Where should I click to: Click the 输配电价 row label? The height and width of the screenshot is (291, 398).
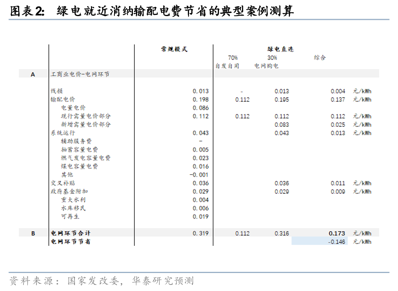click(63, 100)
